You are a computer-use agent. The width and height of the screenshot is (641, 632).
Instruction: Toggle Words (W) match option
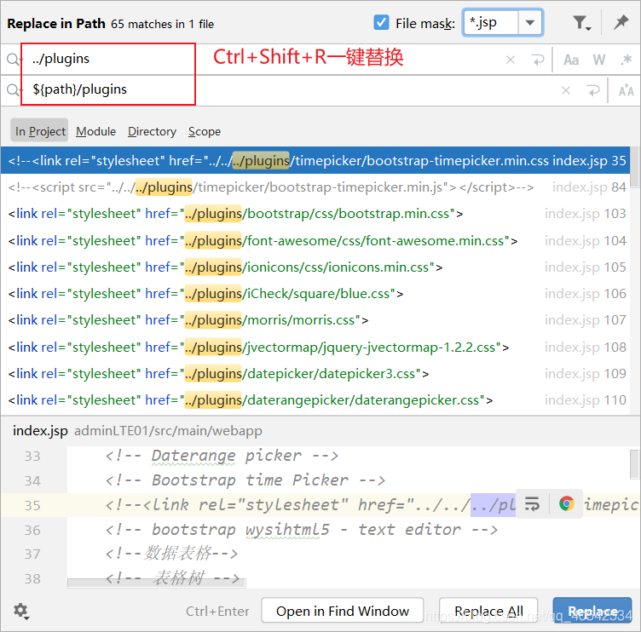pyautogui.click(x=599, y=60)
